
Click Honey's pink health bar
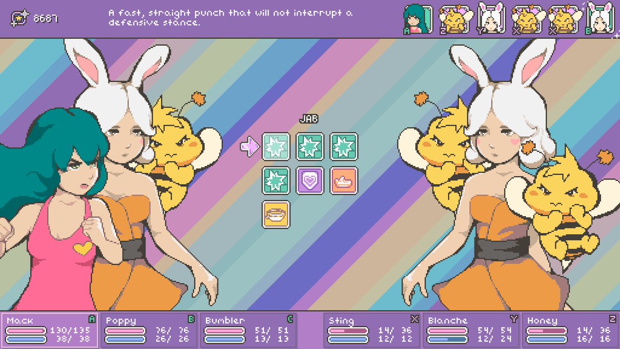click(x=547, y=330)
